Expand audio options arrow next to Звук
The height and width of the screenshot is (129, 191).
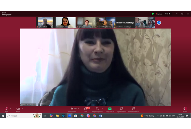point(10,109)
